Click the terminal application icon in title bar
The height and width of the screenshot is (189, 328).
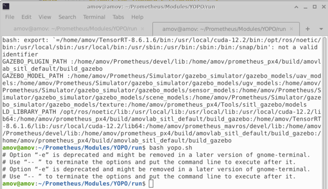6,6
